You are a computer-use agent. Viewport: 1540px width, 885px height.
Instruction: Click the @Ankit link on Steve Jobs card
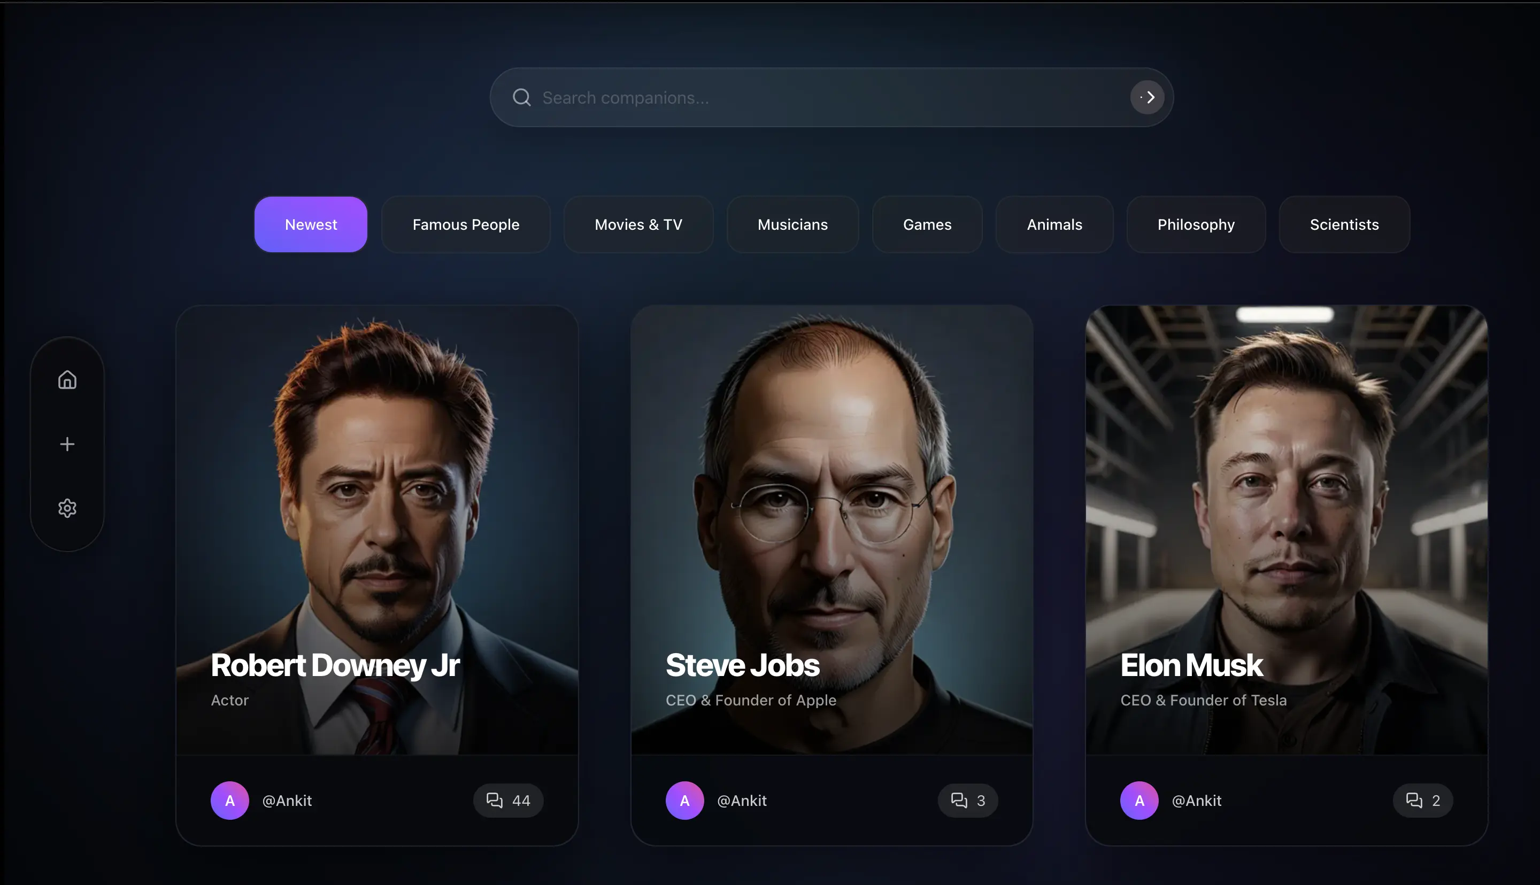coord(742,800)
